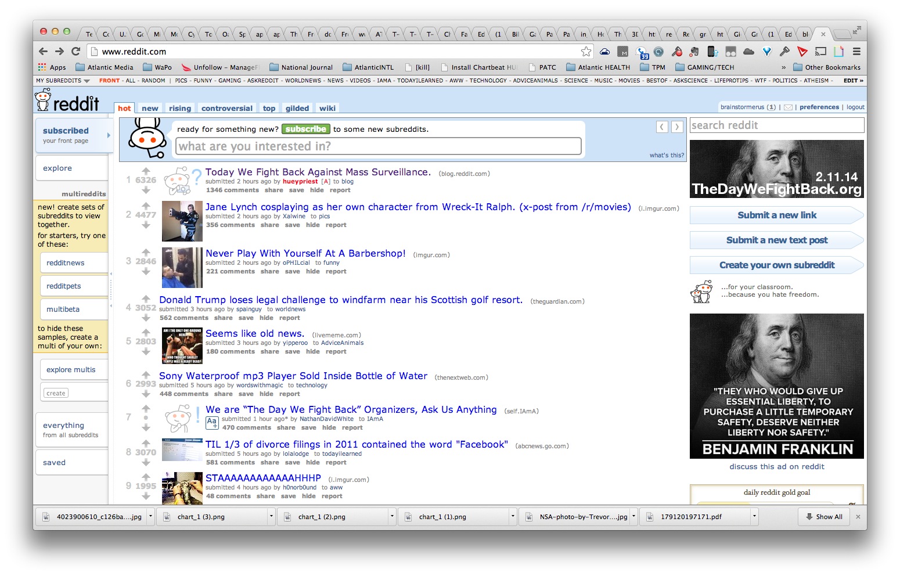This screenshot has height=576, width=900.
Task: Open dropdown for 4023900610_c126ba jpg download
Action: [150, 516]
